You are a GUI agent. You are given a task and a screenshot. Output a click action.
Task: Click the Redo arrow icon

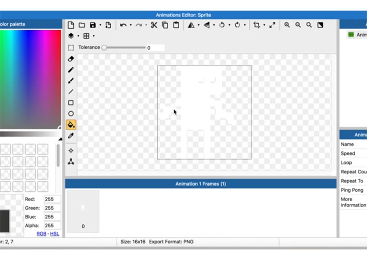[x=139, y=25]
